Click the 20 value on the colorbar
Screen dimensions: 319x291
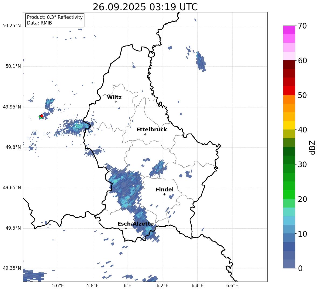pos(302,199)
